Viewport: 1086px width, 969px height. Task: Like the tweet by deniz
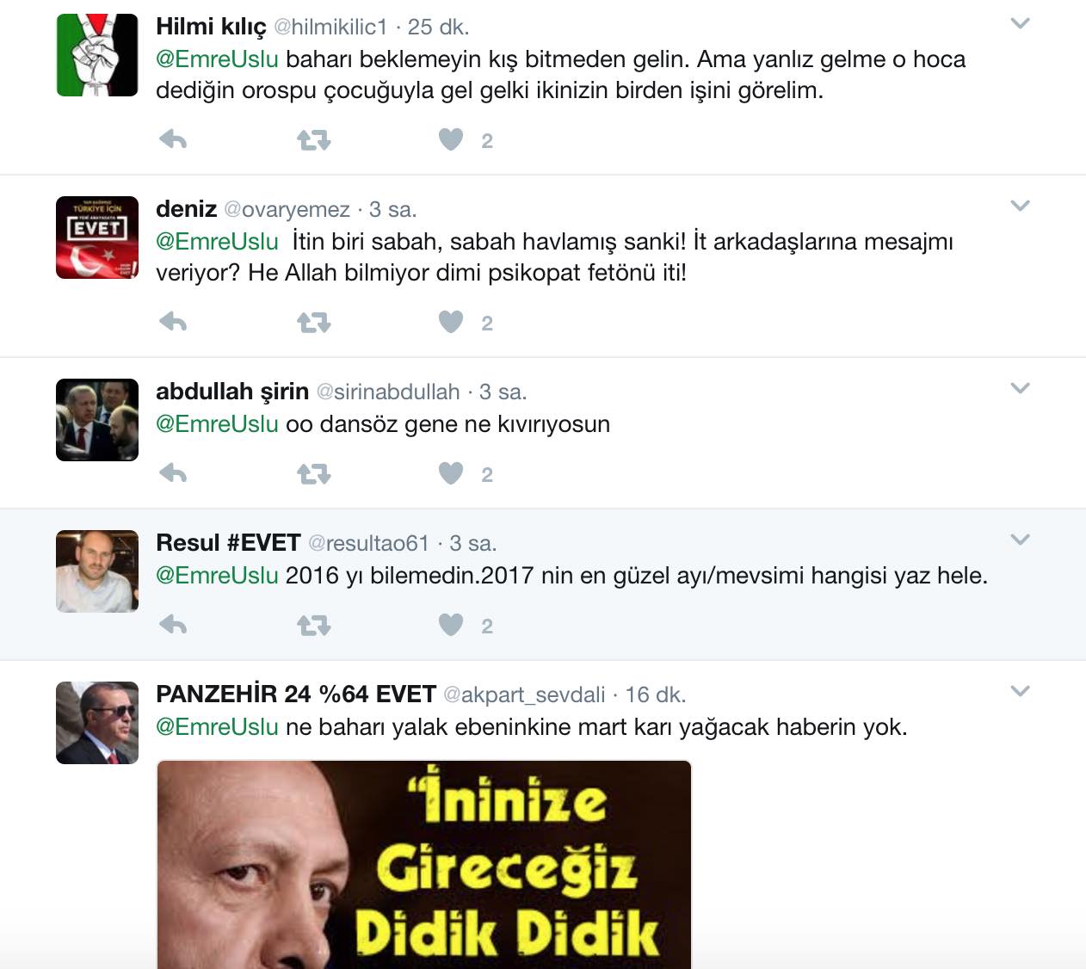click(x=451, y=322)
